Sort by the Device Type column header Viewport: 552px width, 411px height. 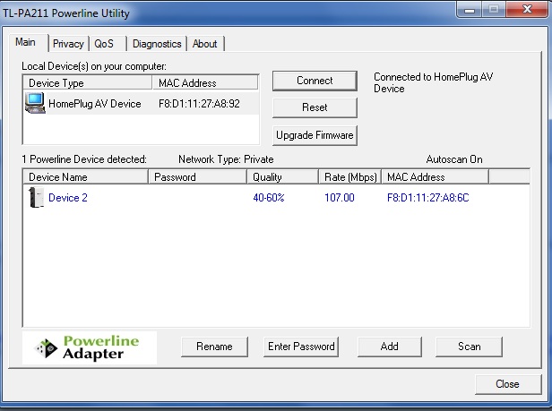point(88,83)
